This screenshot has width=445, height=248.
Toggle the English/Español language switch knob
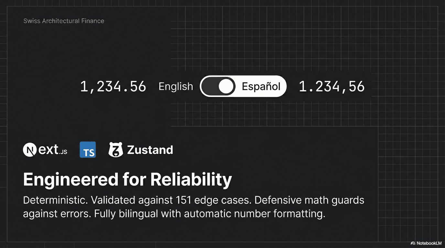[x=226, y=87]
